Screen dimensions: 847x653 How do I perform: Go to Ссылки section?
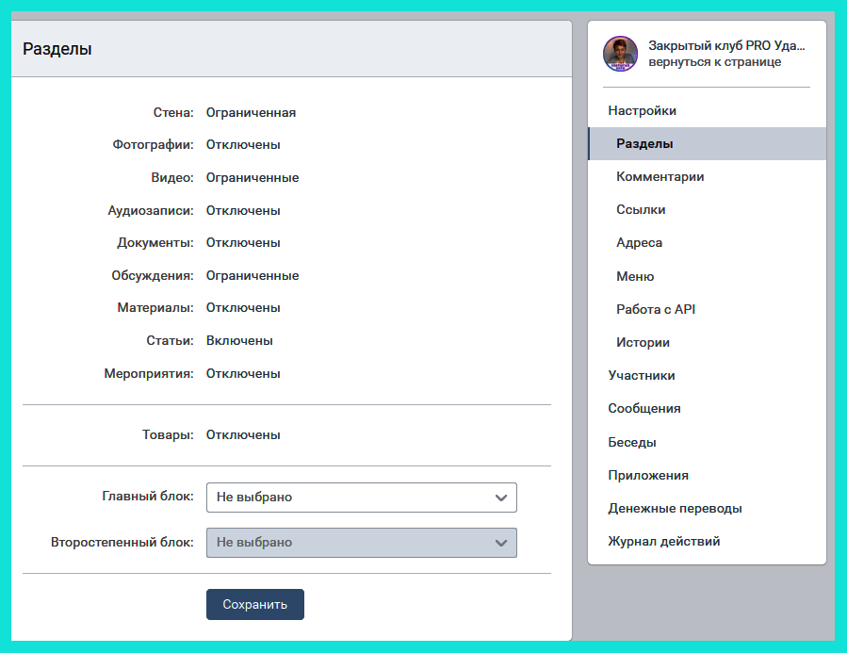[x=641, y=210]
